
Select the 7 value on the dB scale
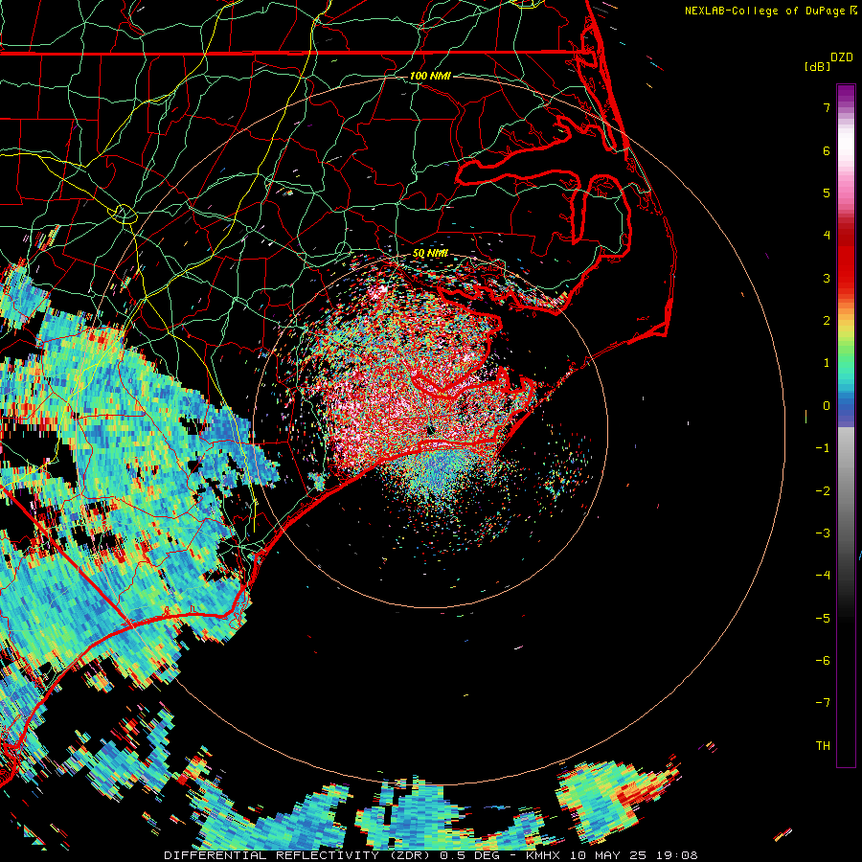pyautogui.click(x=827, y=107)
